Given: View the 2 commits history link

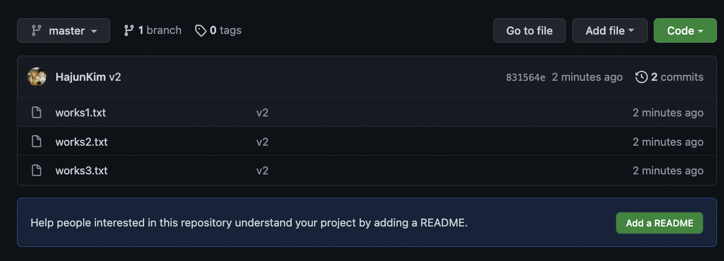Looking at the screenshot, I should (670, 77).
